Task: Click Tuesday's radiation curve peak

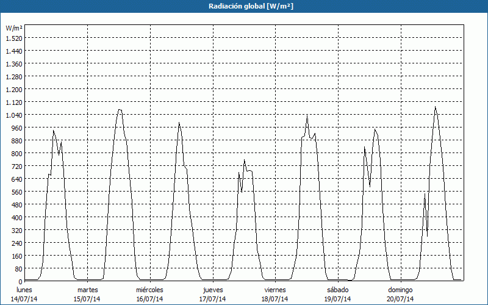Action: (120, 110)
